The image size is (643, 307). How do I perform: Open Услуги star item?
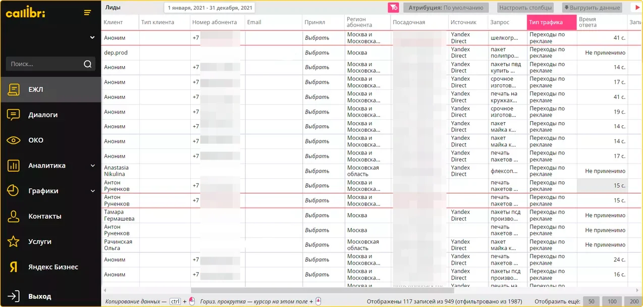click(50, 241)
